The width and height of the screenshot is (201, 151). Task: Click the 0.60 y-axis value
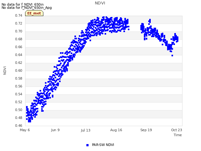tap(19, 70)
